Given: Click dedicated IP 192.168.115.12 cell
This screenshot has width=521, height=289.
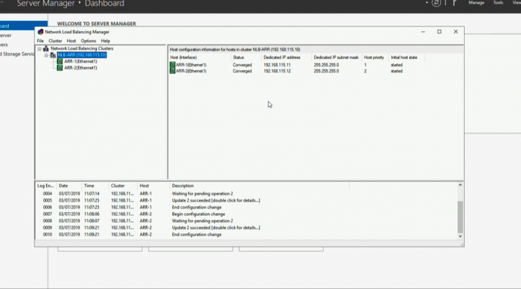Looking at the screenshot, I should (277, 71).
